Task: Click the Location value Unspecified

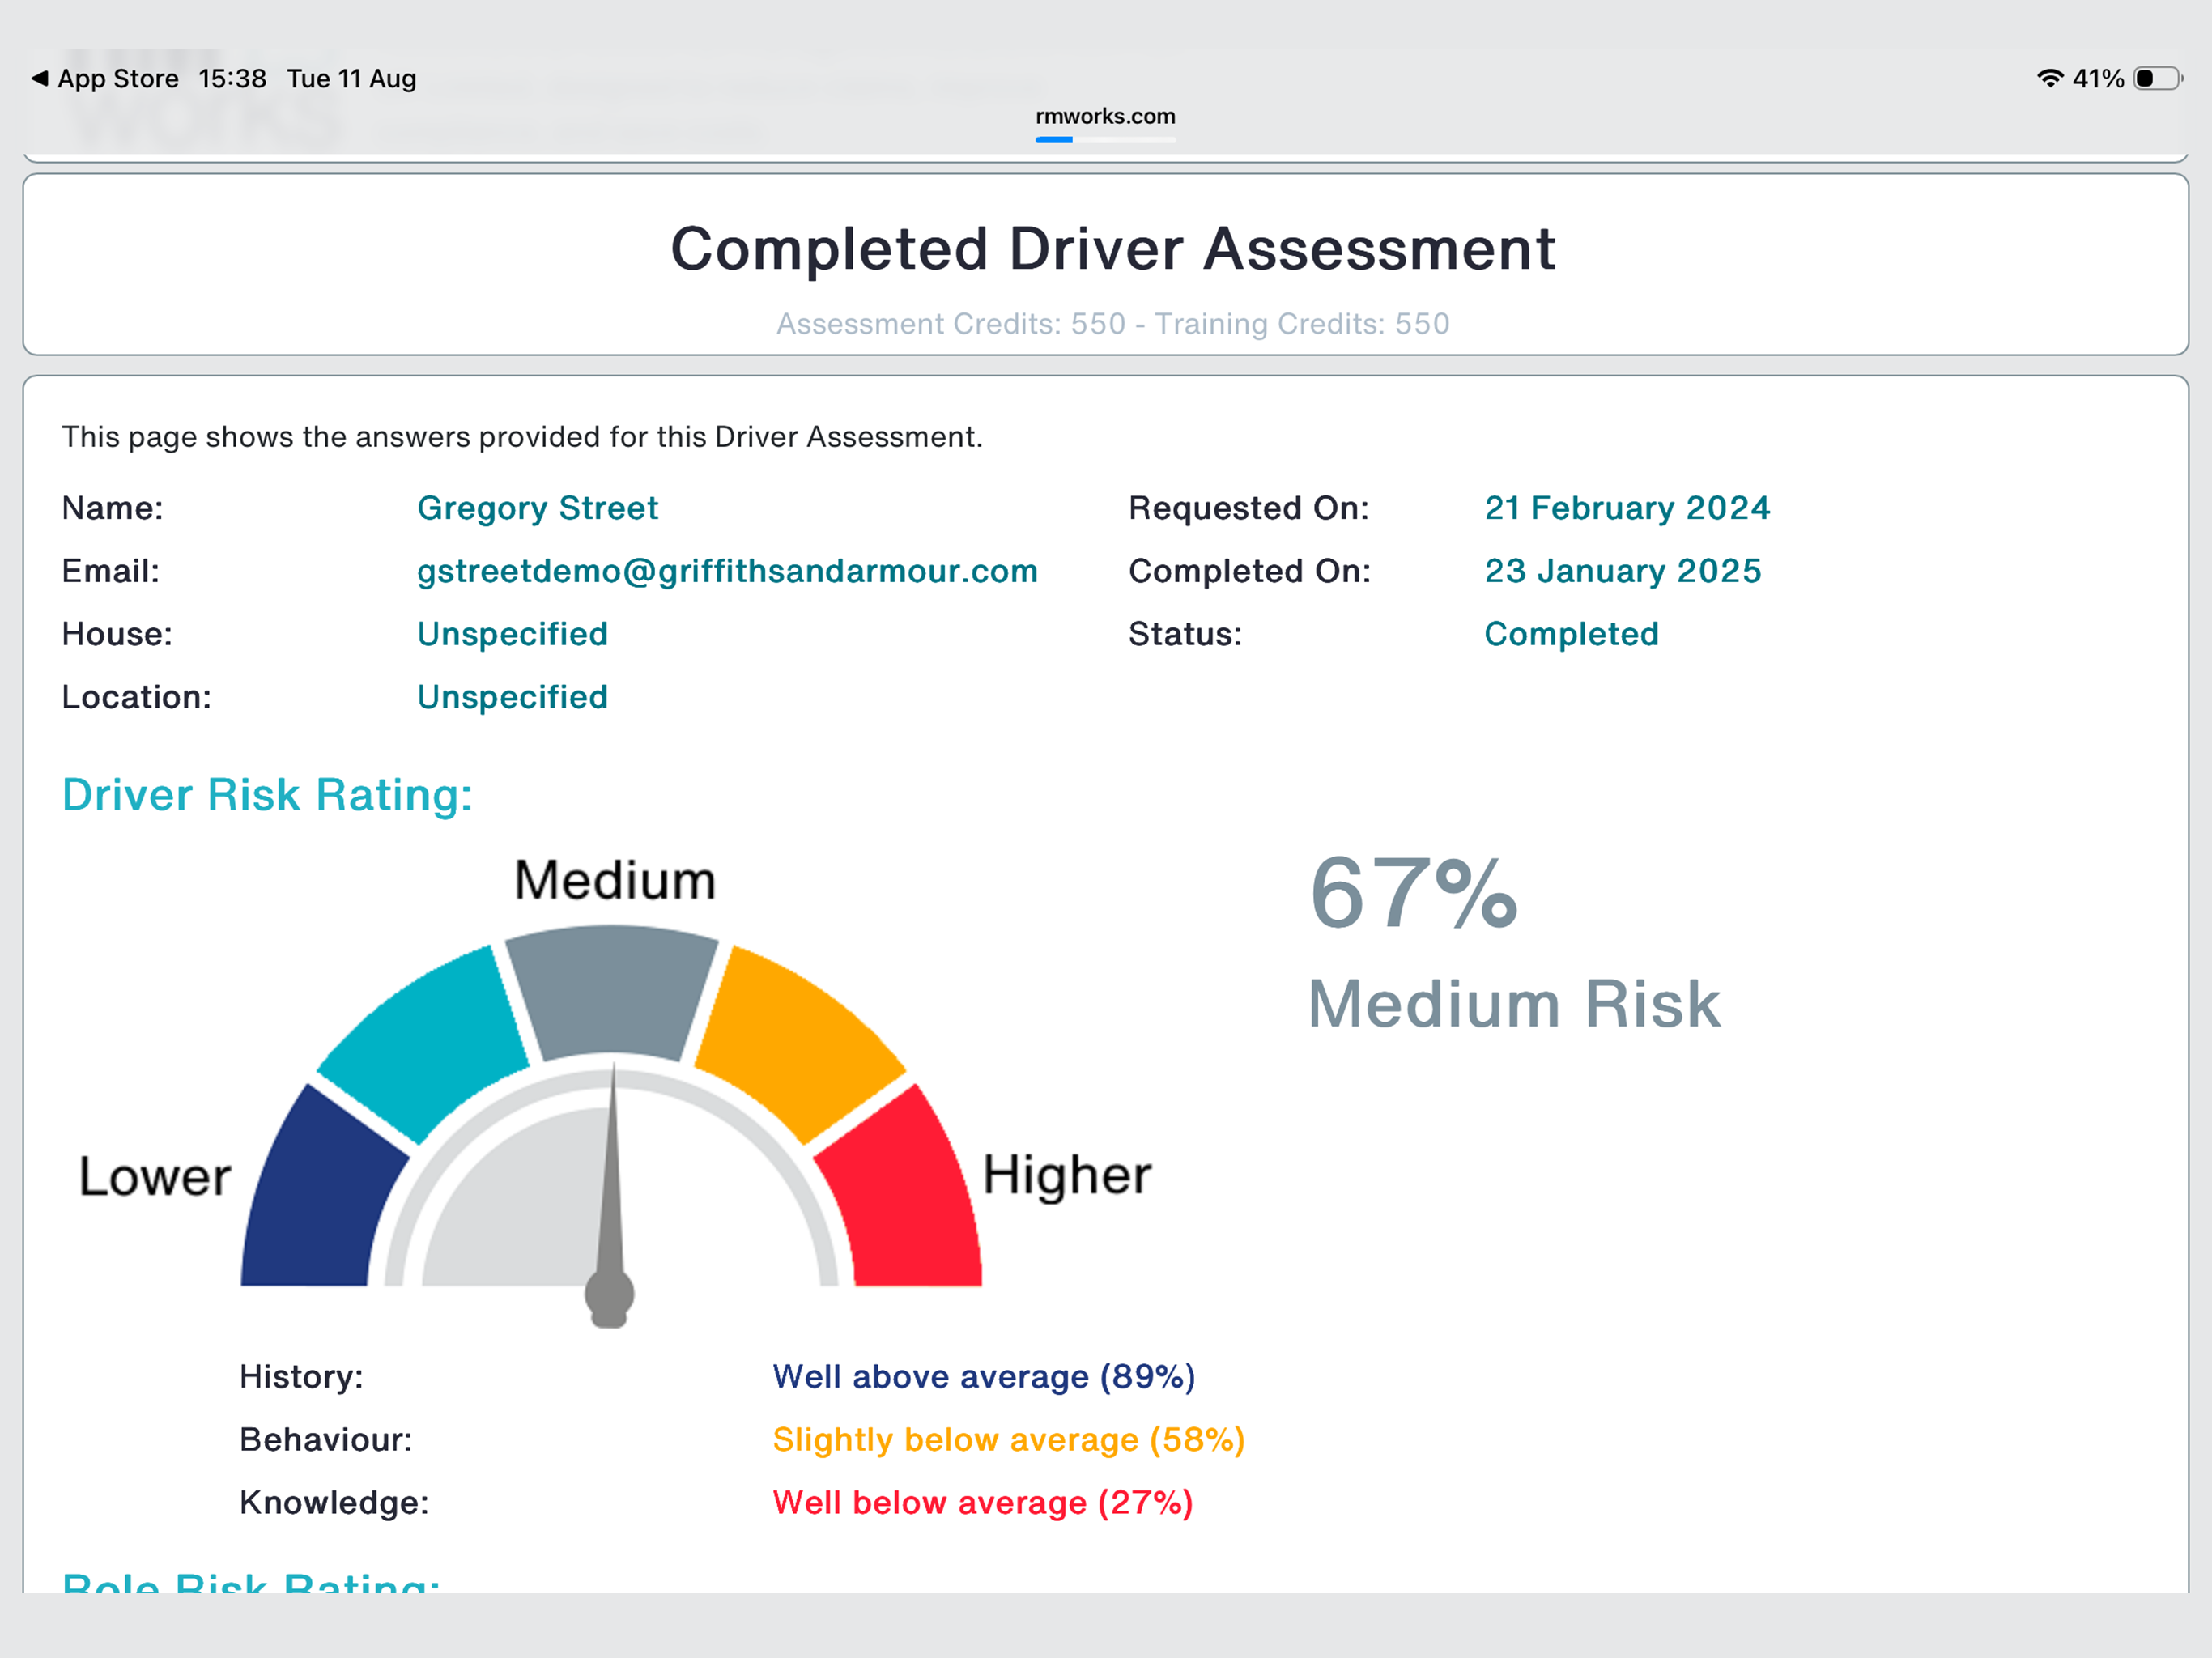Action: pos(512,697)
